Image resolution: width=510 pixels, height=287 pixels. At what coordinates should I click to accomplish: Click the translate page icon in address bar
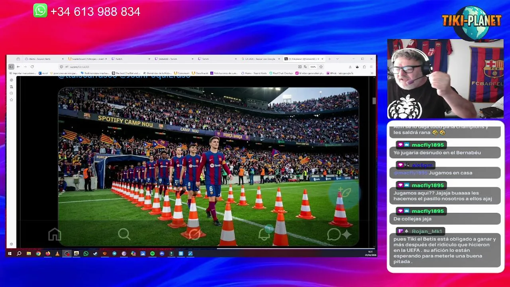coord(305,67)
